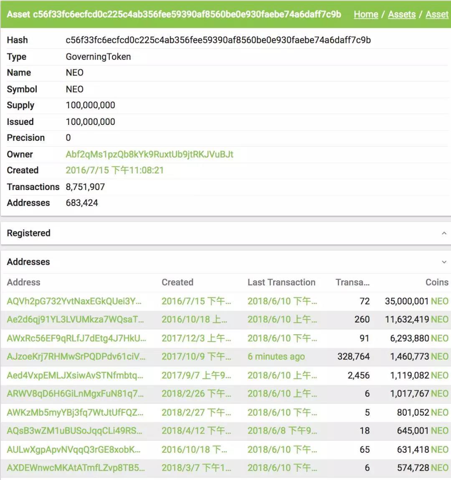Click the 631,418 NEO coins value

[x=423, y=450]
